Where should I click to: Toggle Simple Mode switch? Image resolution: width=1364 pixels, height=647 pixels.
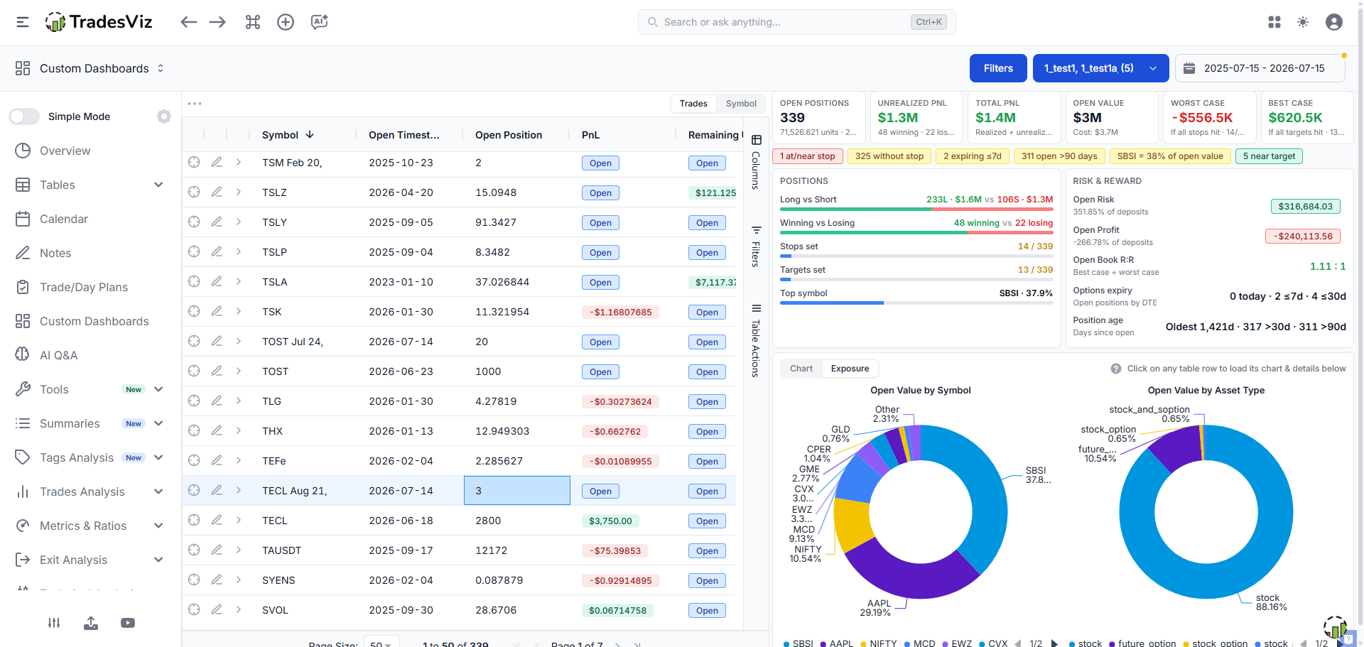[x=24, y=116]
